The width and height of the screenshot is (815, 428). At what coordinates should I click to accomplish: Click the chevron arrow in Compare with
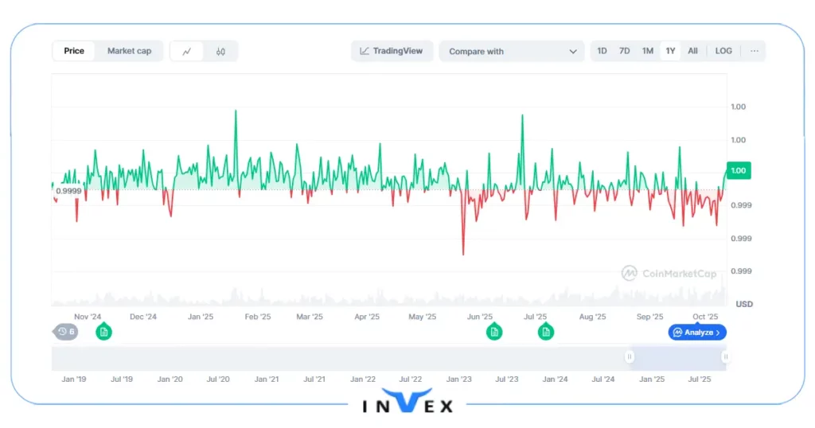pyautogui.click(x=573, y=52)
